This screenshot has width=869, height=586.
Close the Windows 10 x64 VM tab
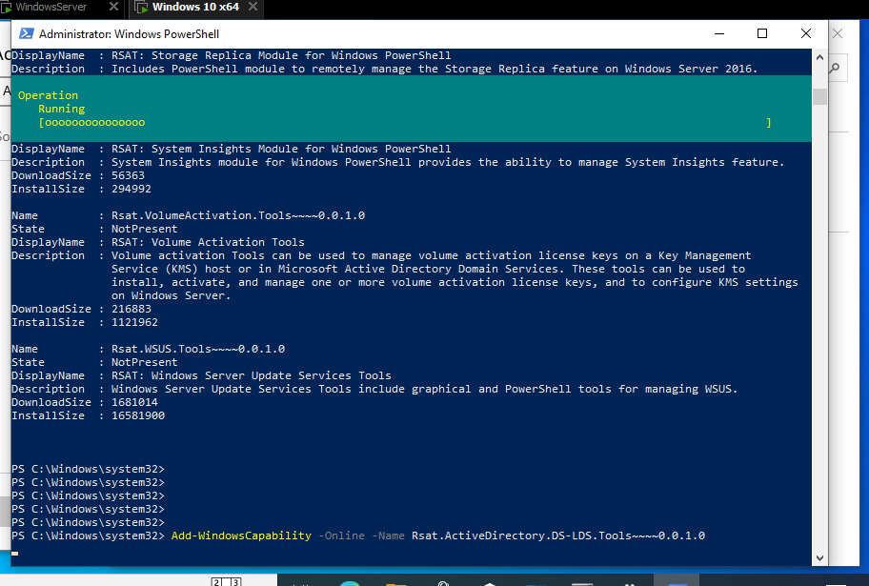pyautogui.click(x=253, y=7)
